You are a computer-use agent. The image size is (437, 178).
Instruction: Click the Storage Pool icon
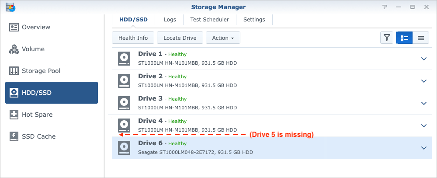coord(14,71)
